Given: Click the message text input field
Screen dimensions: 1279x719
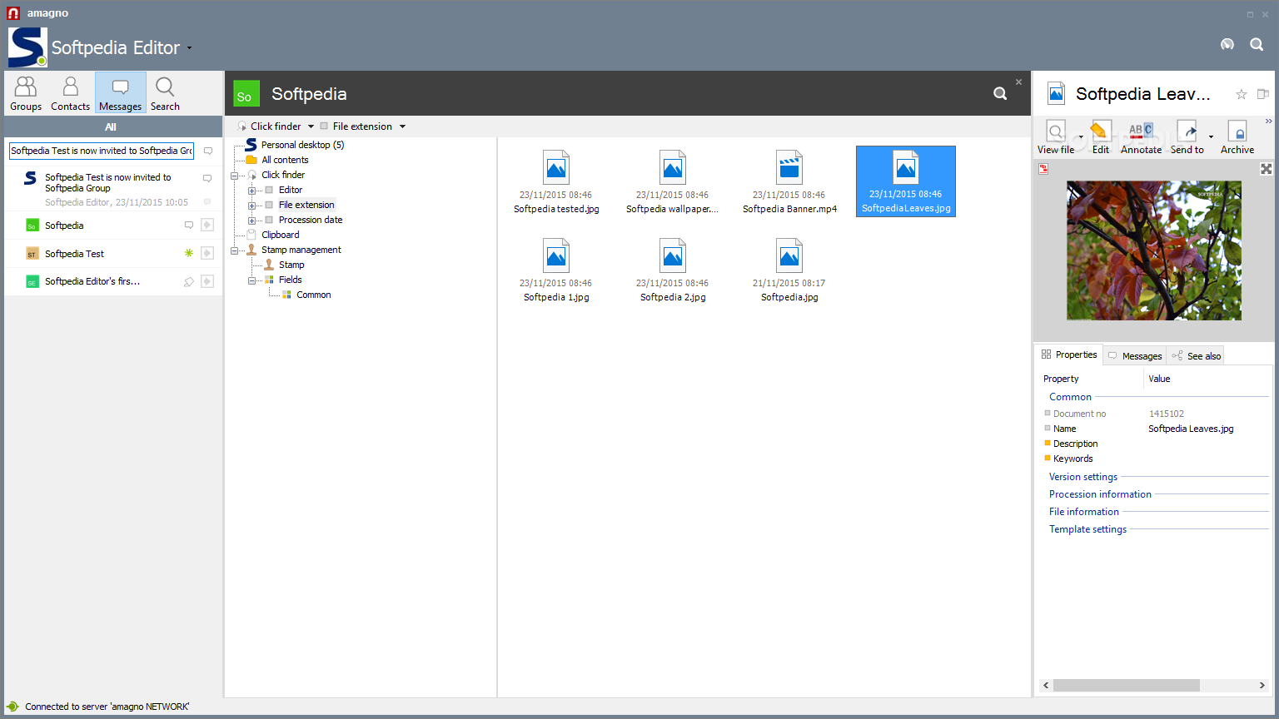Looking at the screenshot, I should coord(102,151).
